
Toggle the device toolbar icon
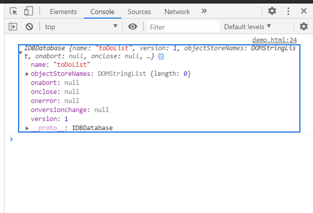29,11
